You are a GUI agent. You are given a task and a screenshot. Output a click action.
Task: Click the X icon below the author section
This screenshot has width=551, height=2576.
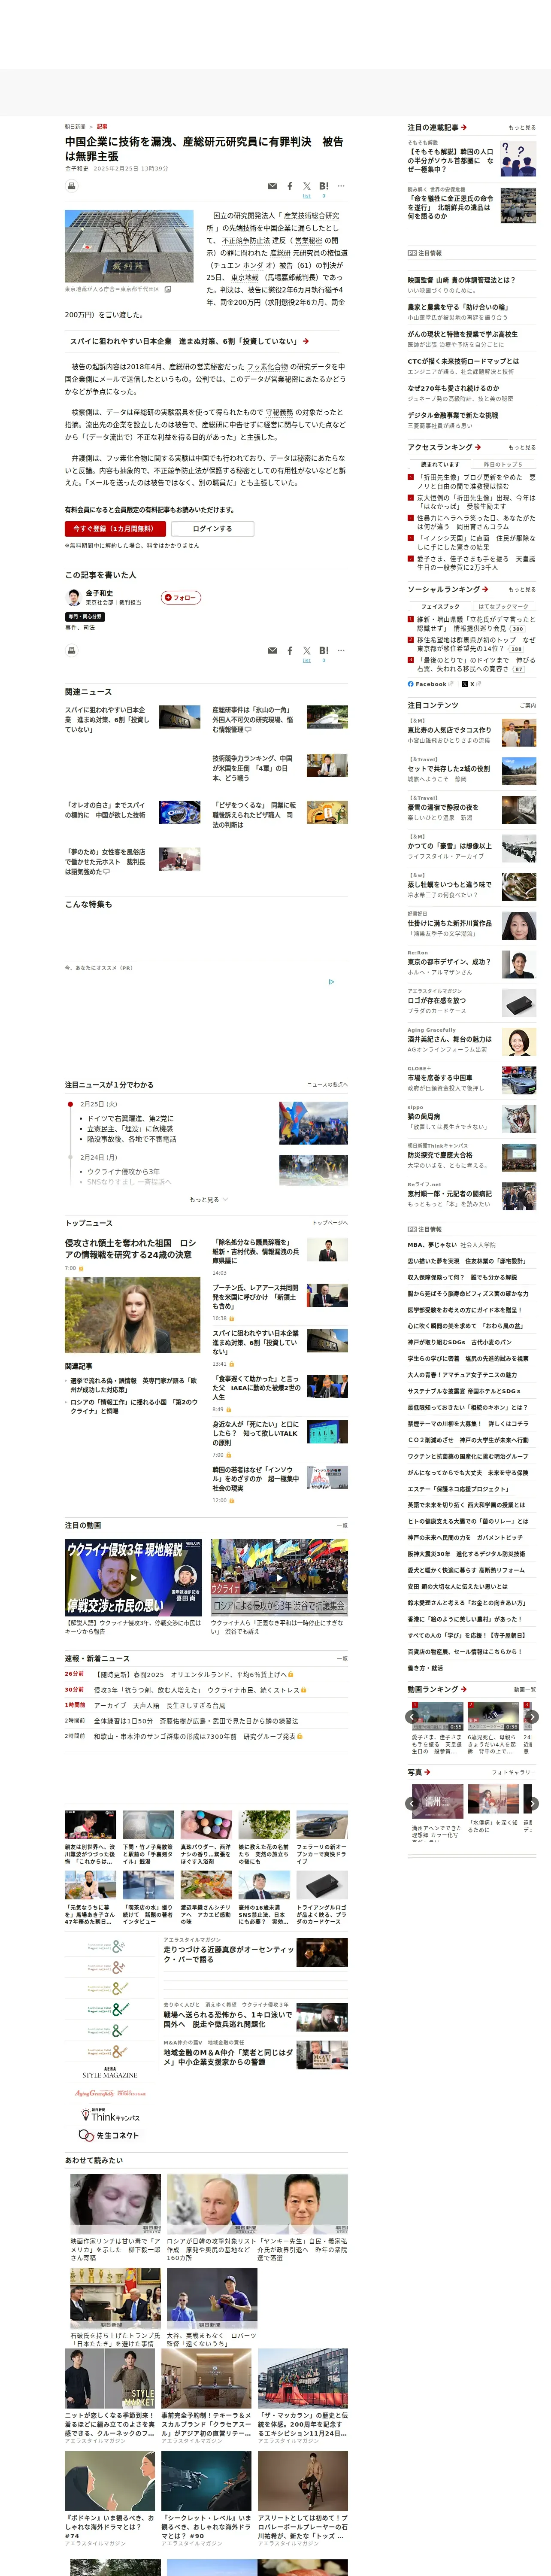(307, 650)
